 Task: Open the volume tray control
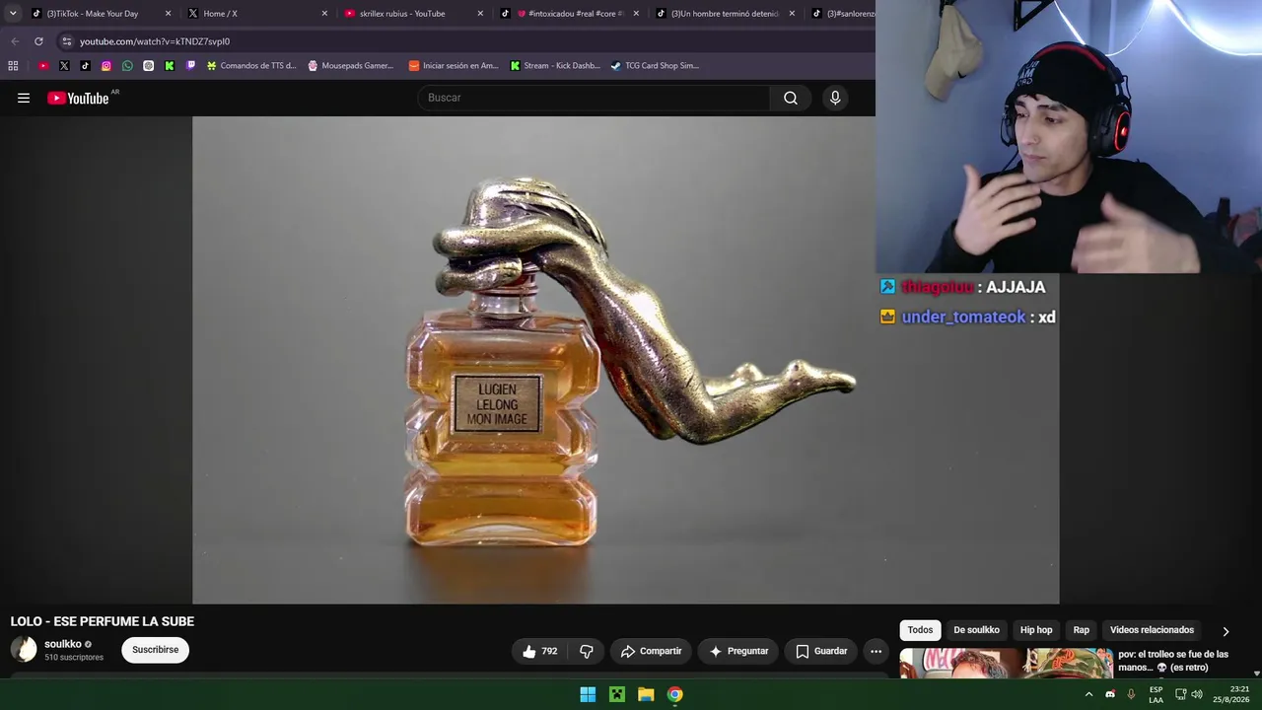coord(1197,694)
